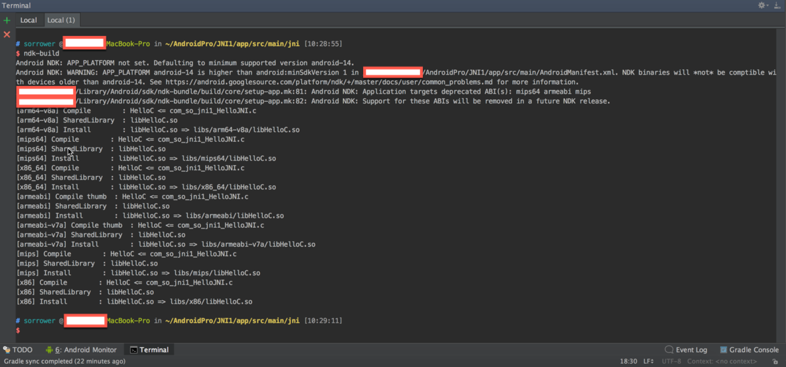The height and width of the screenshot is (367, 786).
Task: Click the Context no context indicator
Action: pyautogui.click(x=722, y=361)
